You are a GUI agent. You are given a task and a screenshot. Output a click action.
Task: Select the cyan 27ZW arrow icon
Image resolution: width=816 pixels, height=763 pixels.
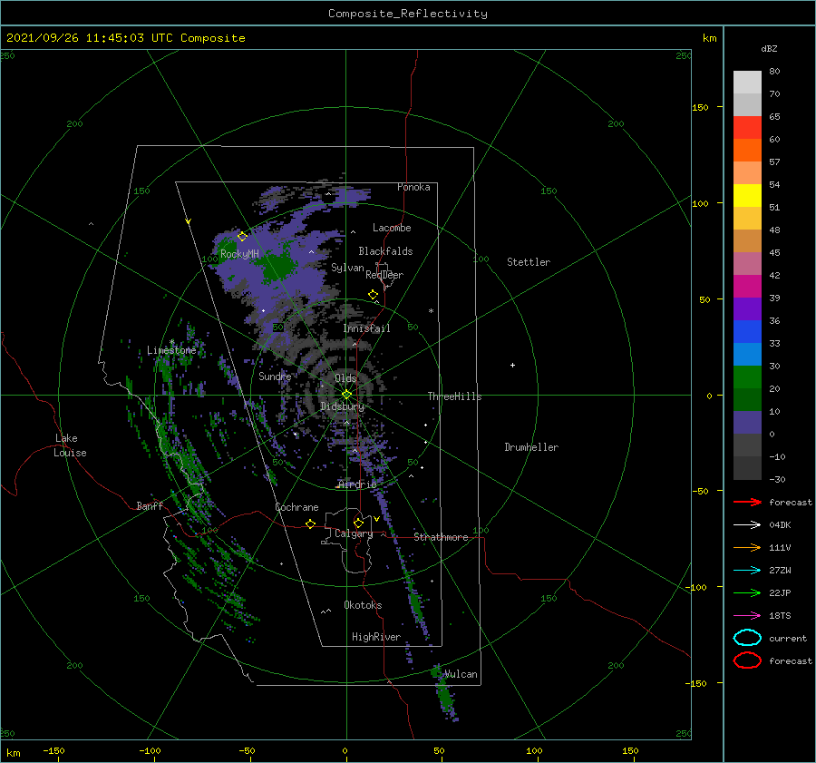click(x=747, y=571)
